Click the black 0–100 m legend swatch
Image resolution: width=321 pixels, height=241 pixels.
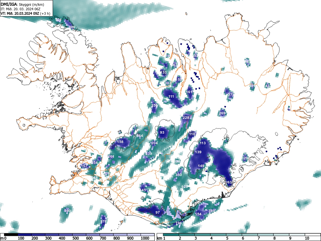pos(11,235)
